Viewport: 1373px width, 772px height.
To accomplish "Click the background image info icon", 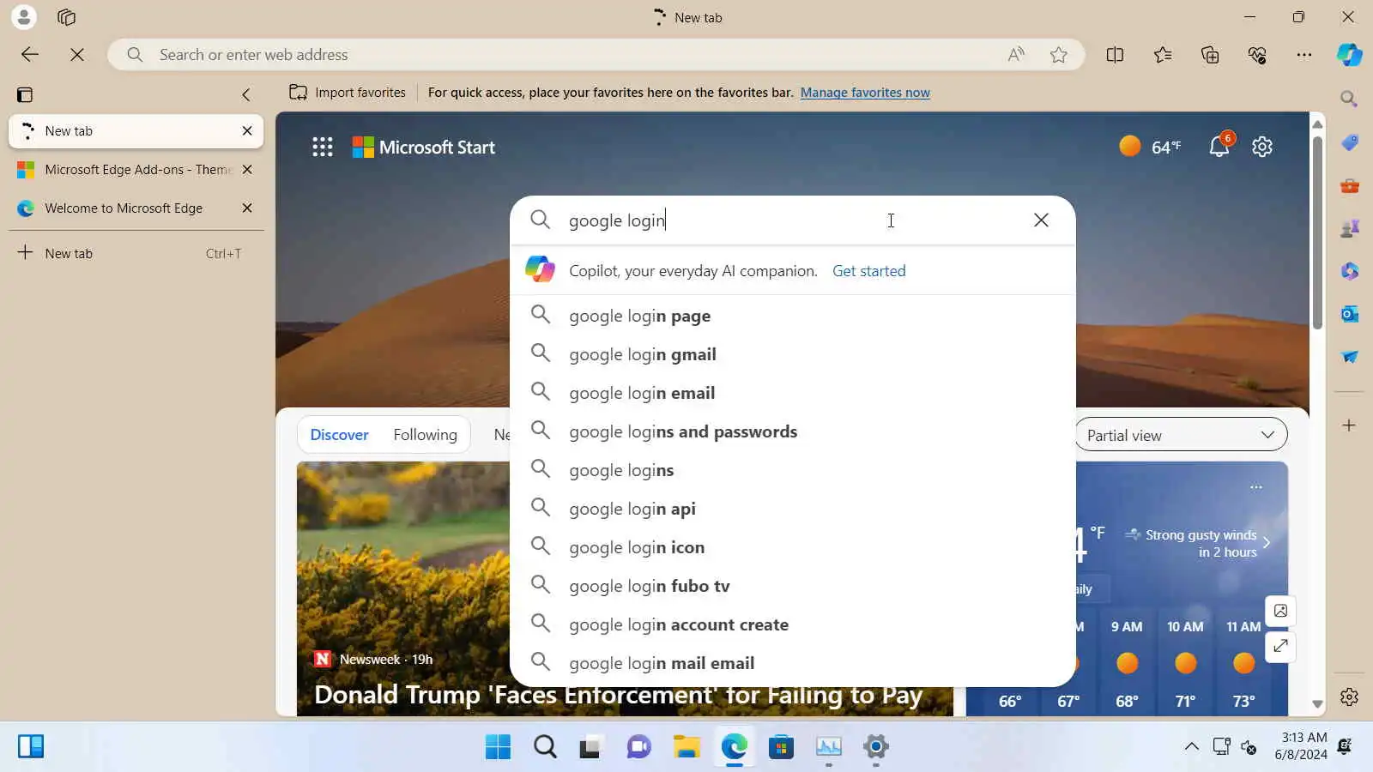I will point(1280,611).
